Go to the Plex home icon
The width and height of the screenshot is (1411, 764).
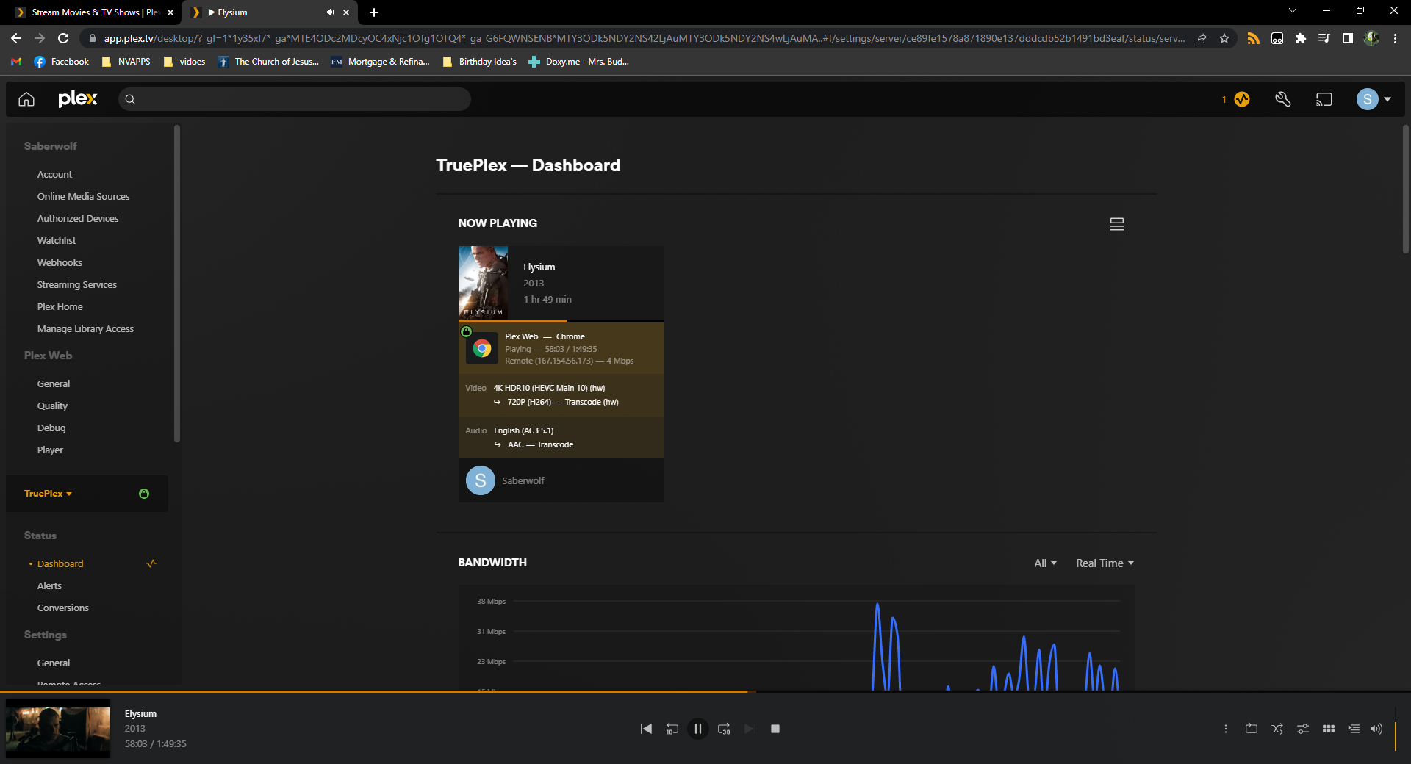[26, 99]
